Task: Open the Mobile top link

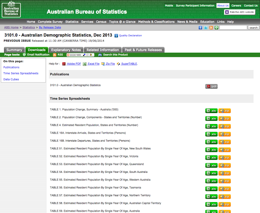Action: click(x=169, y=5)
